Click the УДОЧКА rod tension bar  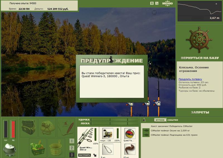click(x=115, y=120)
